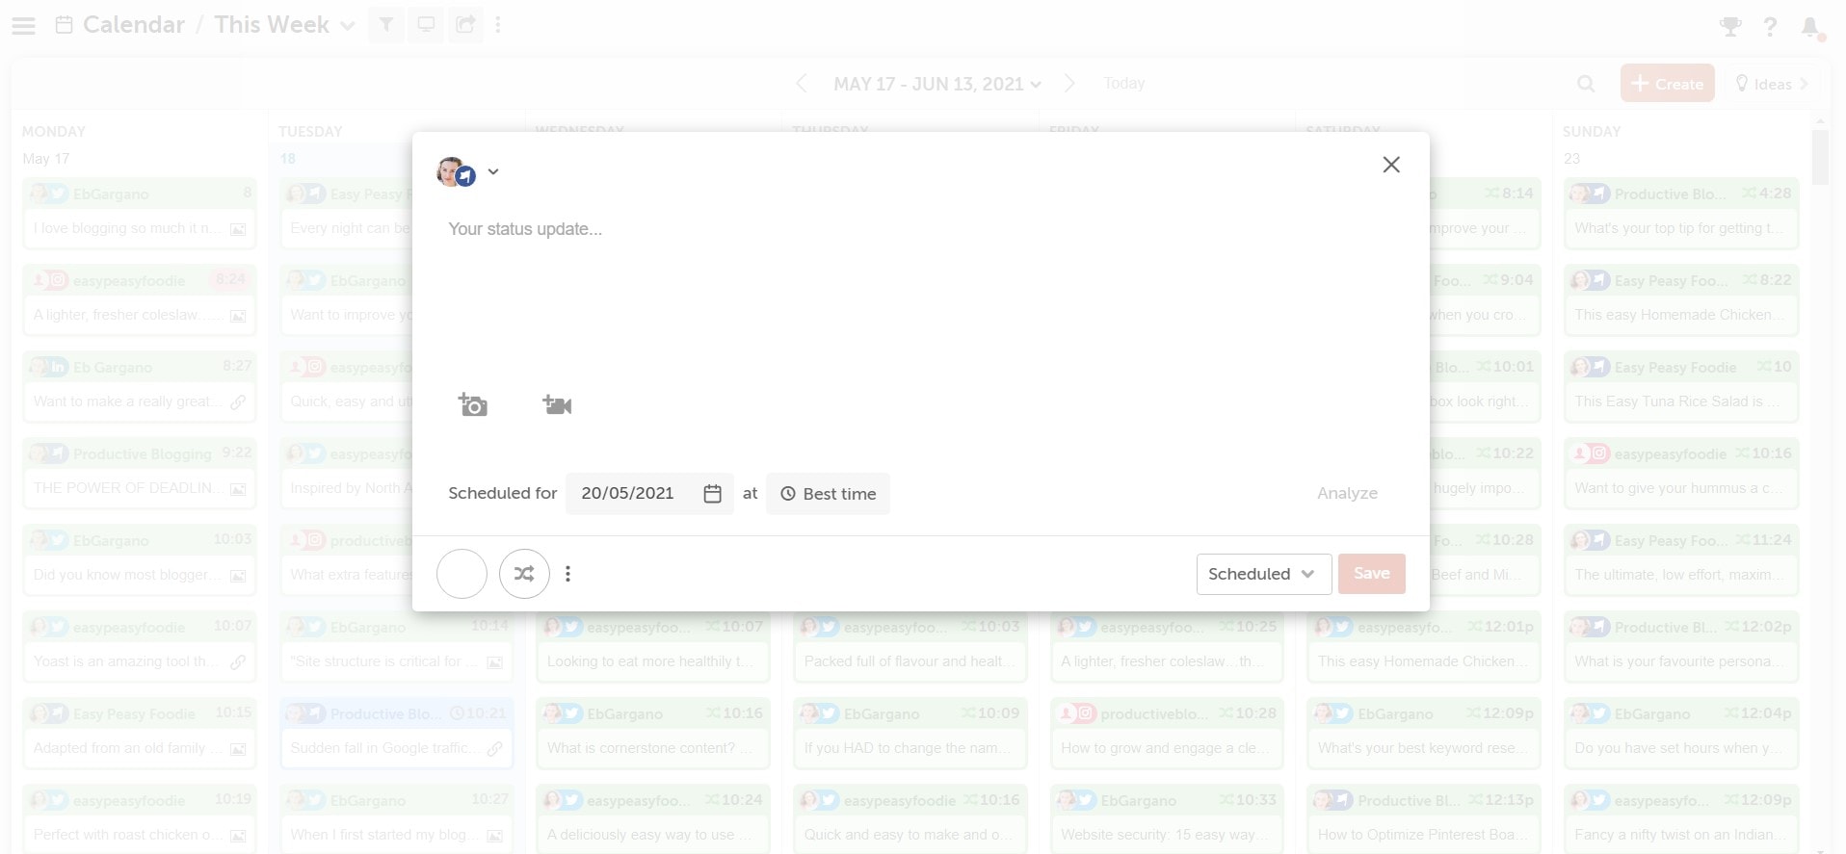Open 'What's your best keyword rese' post
This screenshot has width=1846, height=854.
1424,732
